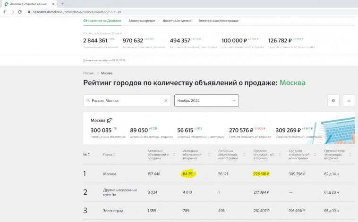Click 196 496 ₽ in Зеленоград row

[x=297, y=211]
